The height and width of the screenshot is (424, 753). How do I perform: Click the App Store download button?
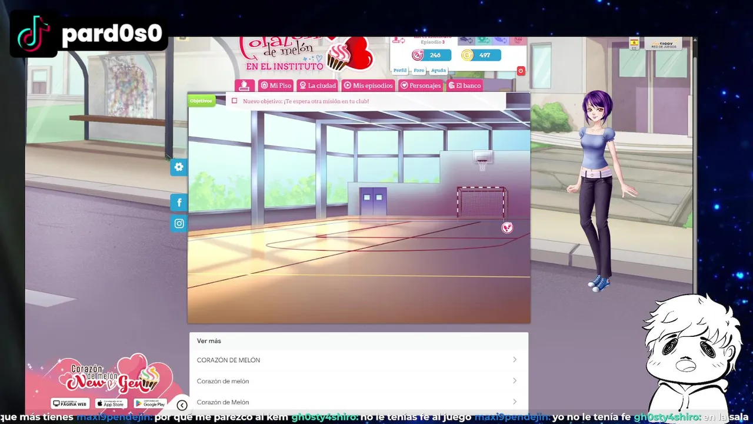pyautogui.click(x=111, y=403)
